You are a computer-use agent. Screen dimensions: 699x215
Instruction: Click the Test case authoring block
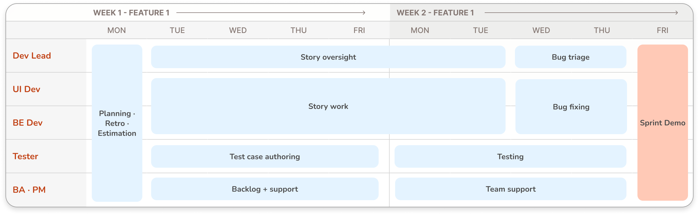[265, 156]
